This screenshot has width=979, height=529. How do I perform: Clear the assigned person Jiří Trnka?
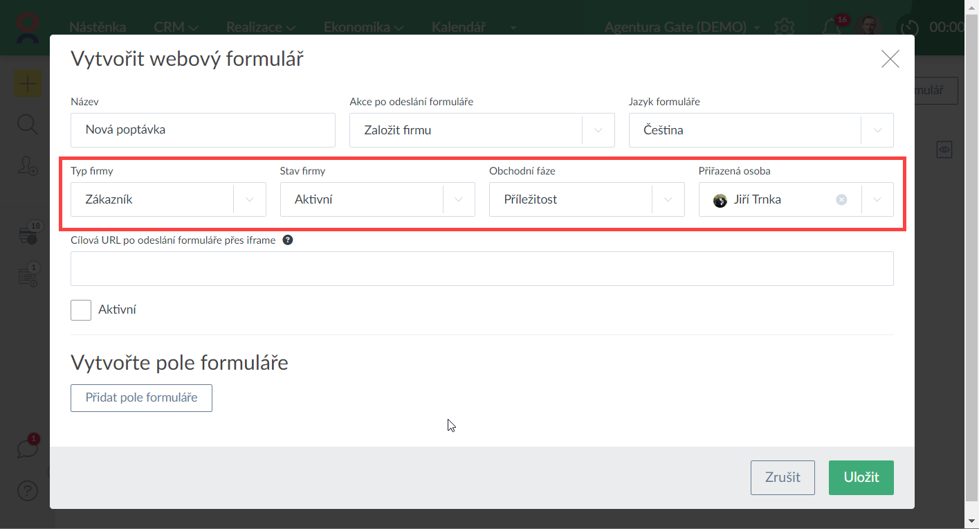click(x=841, y=199)
